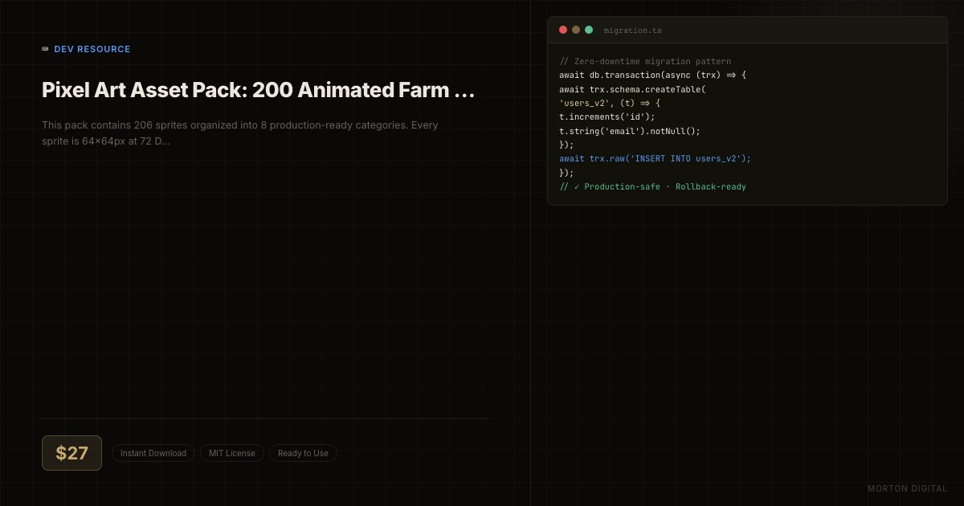This screenshot has width=964, height=506.
Task: Click the Zero-downtime migration pattern comment
Action: 645,61
